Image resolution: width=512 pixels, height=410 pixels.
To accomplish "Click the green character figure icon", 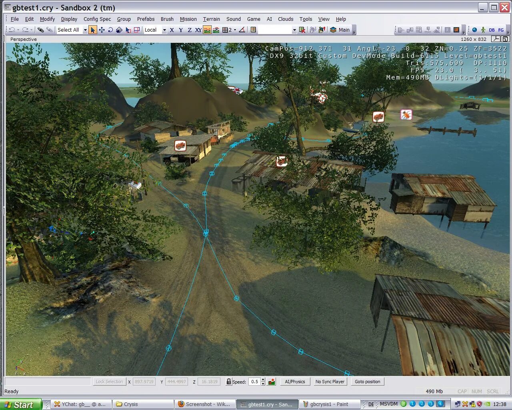I will pos(483,30).
